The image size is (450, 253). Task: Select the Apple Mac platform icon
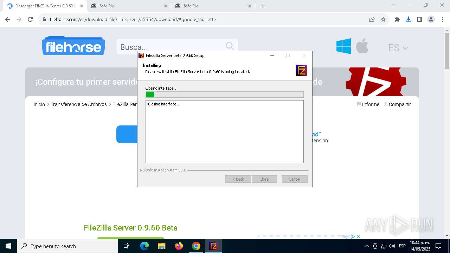tap(362, 46)
